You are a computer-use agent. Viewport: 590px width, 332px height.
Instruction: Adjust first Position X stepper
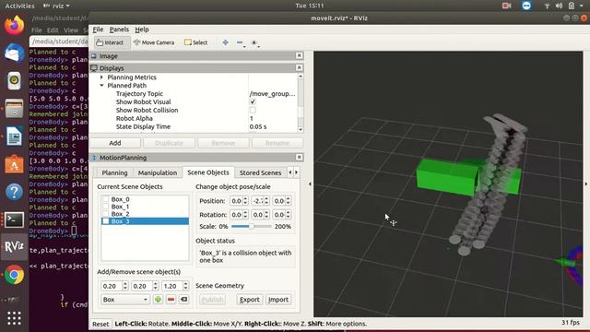(245, 201)
